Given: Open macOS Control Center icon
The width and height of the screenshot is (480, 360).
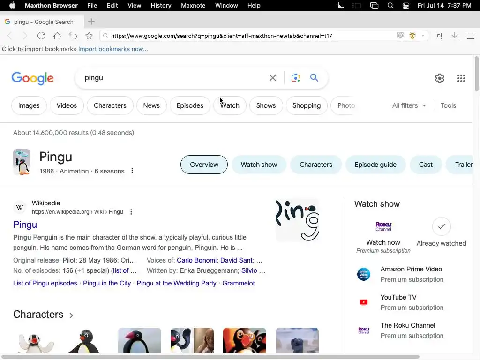Looking at the screenshot, I should 406,6.
